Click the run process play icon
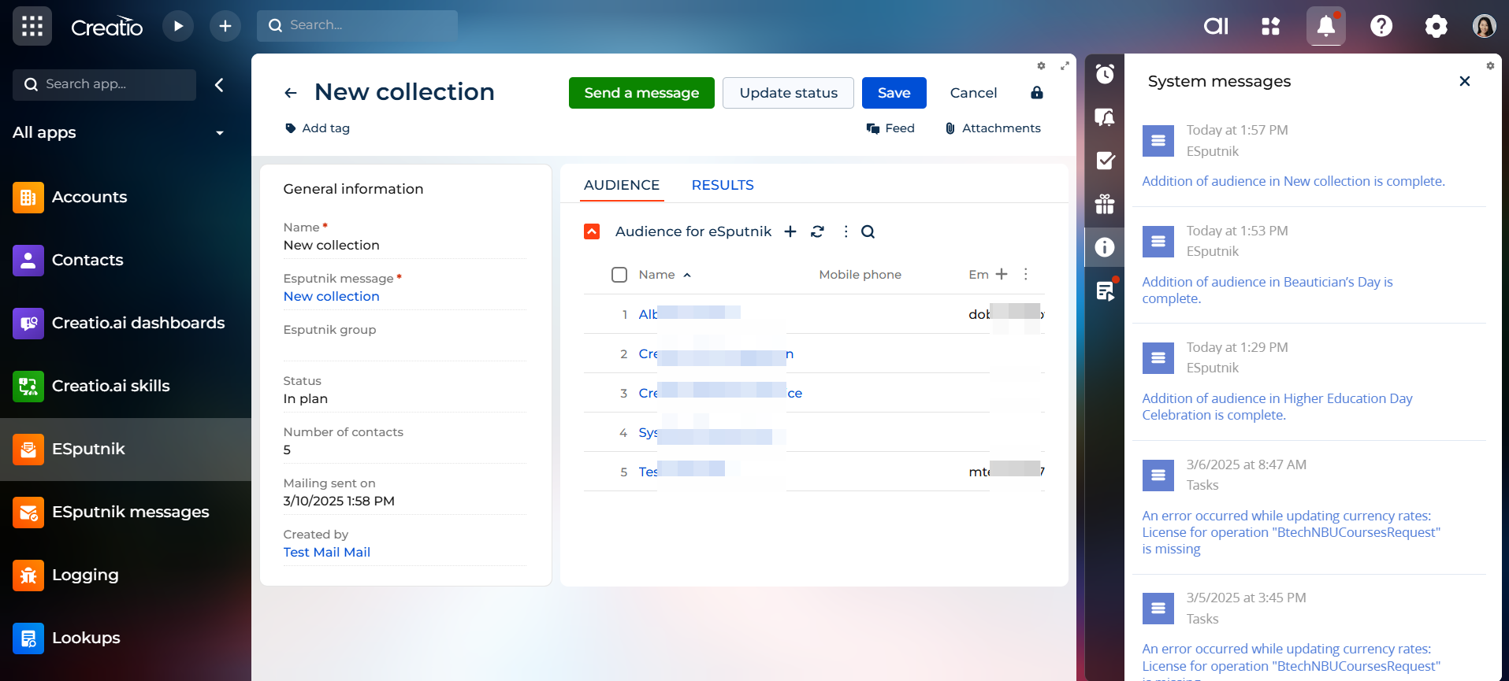1509x681 pixels. point(178,26)
